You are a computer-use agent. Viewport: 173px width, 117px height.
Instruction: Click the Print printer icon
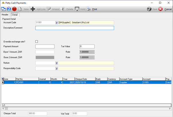[89, 9]
